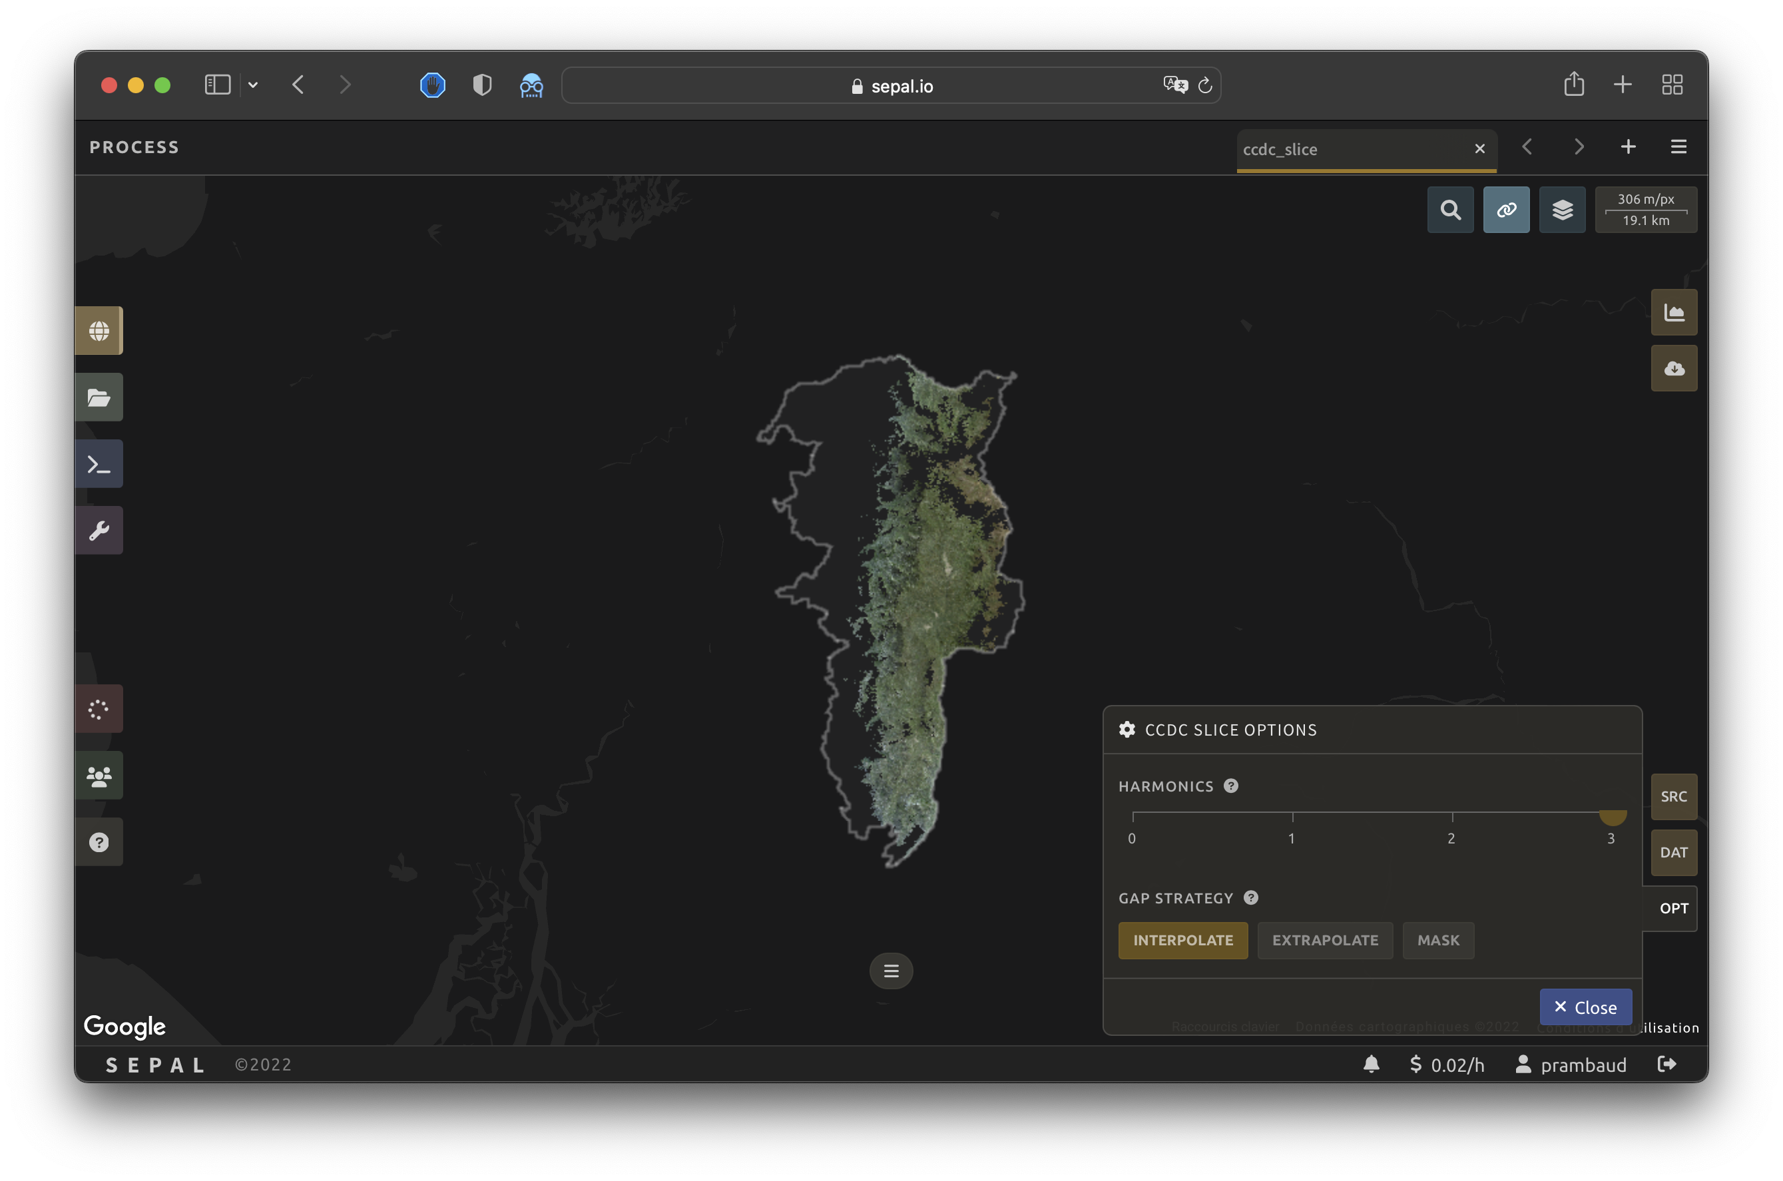Switch to the DAT panel tab

[x=1674, y=852]
